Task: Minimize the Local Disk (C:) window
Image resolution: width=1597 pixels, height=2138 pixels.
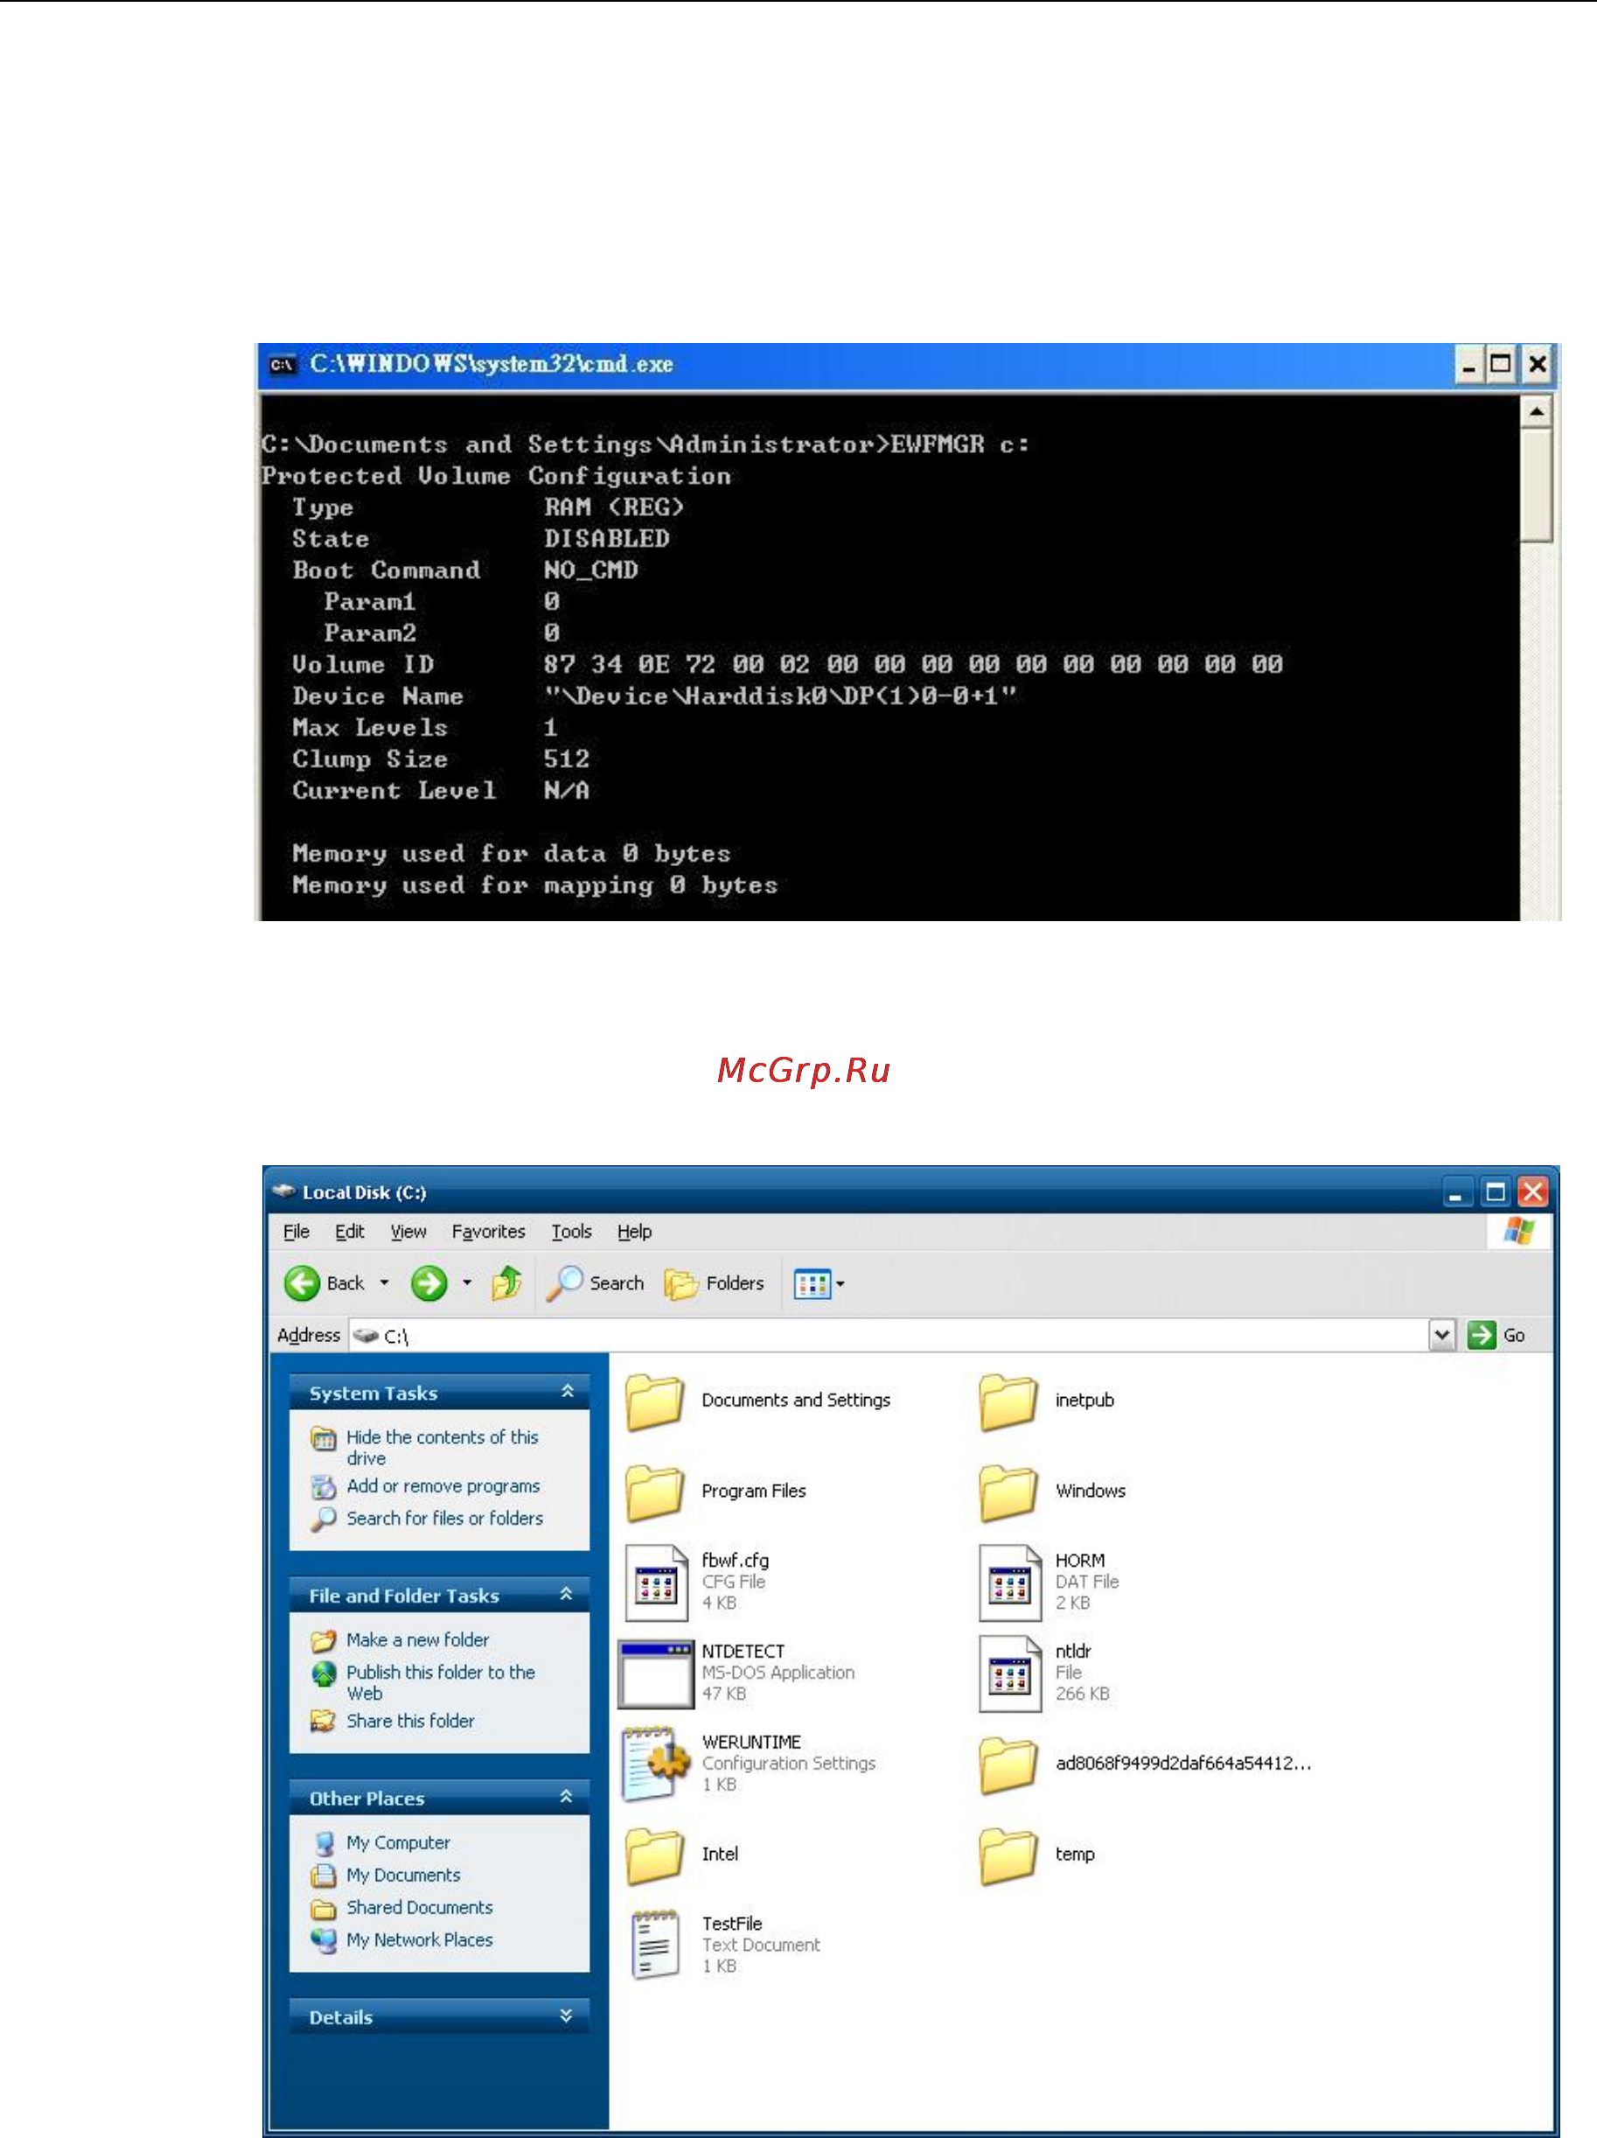Action: [1455, 1191]
